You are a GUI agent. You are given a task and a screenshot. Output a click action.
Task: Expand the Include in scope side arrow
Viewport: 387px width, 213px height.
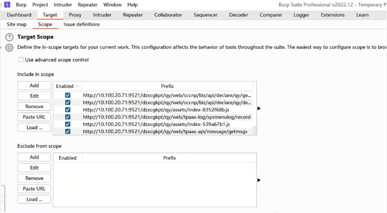click(x=259, y=109)
